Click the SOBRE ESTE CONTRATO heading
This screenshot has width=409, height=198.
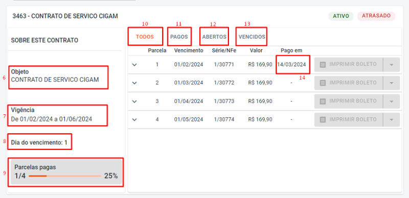[x=44, y=40]
